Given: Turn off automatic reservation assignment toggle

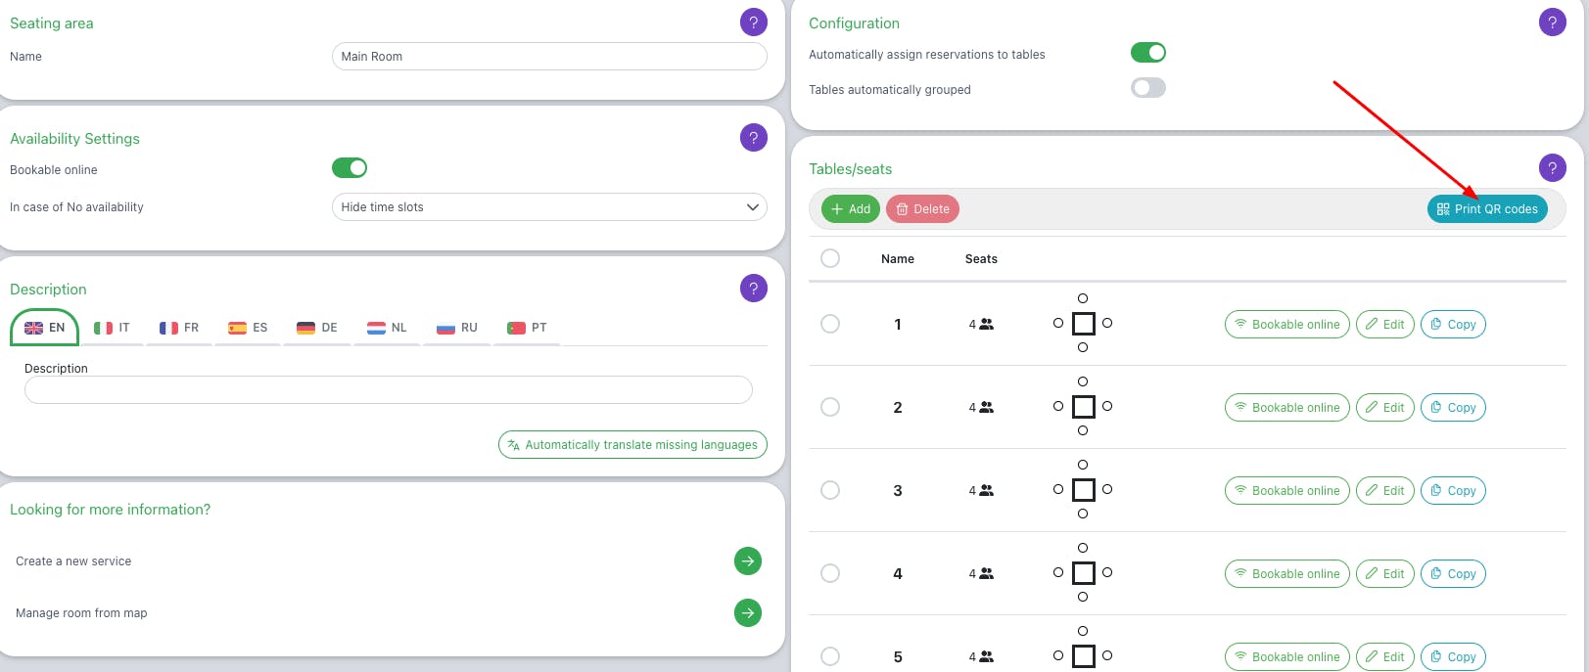Looking at the screenshot, I should pyautogui.click(x=1148, y=53).
